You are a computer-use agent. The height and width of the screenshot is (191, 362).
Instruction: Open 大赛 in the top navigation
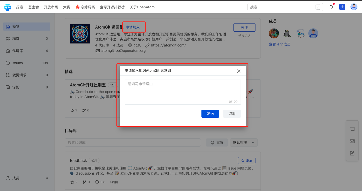[67, 7]
